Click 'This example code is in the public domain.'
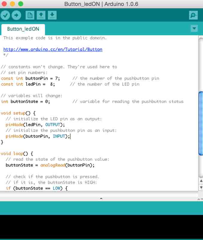This screenshot has width=203, height=240. (55, 38)
